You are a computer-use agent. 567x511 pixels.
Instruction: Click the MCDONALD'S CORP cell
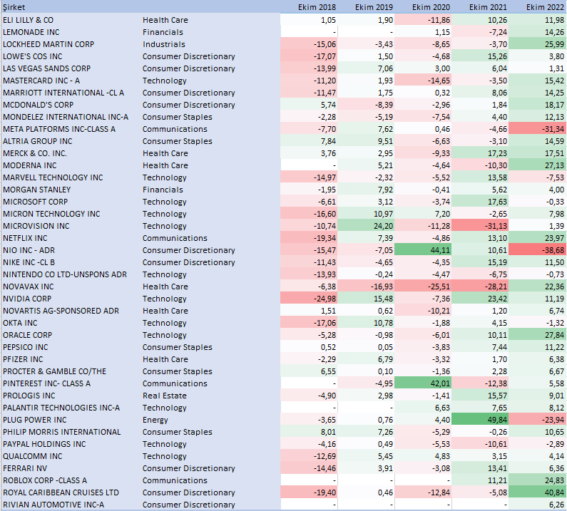(39, 105)
